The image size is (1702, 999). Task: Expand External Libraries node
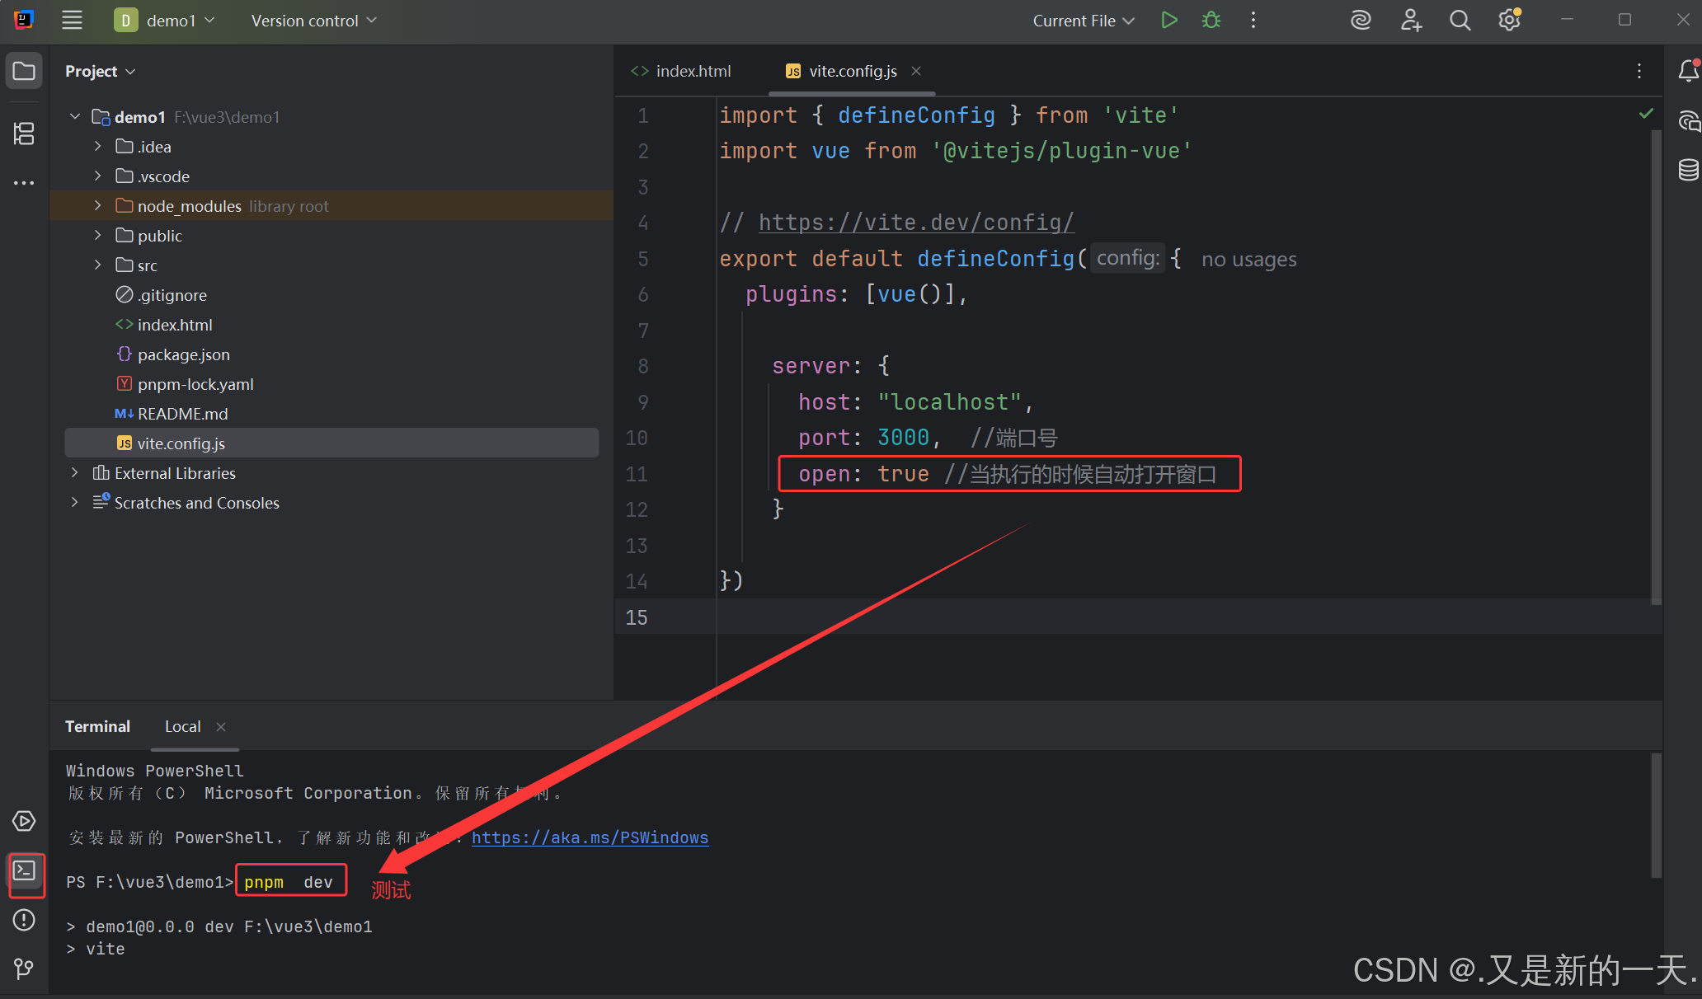pyautogui.click(x=75, y=473)
